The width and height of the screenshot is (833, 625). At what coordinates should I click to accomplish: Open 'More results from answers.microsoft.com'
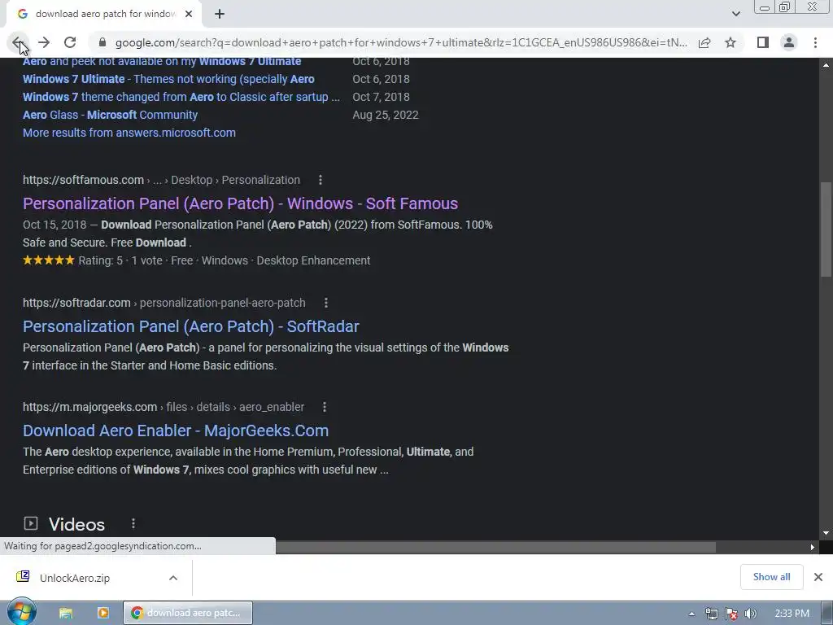(129, 133)
